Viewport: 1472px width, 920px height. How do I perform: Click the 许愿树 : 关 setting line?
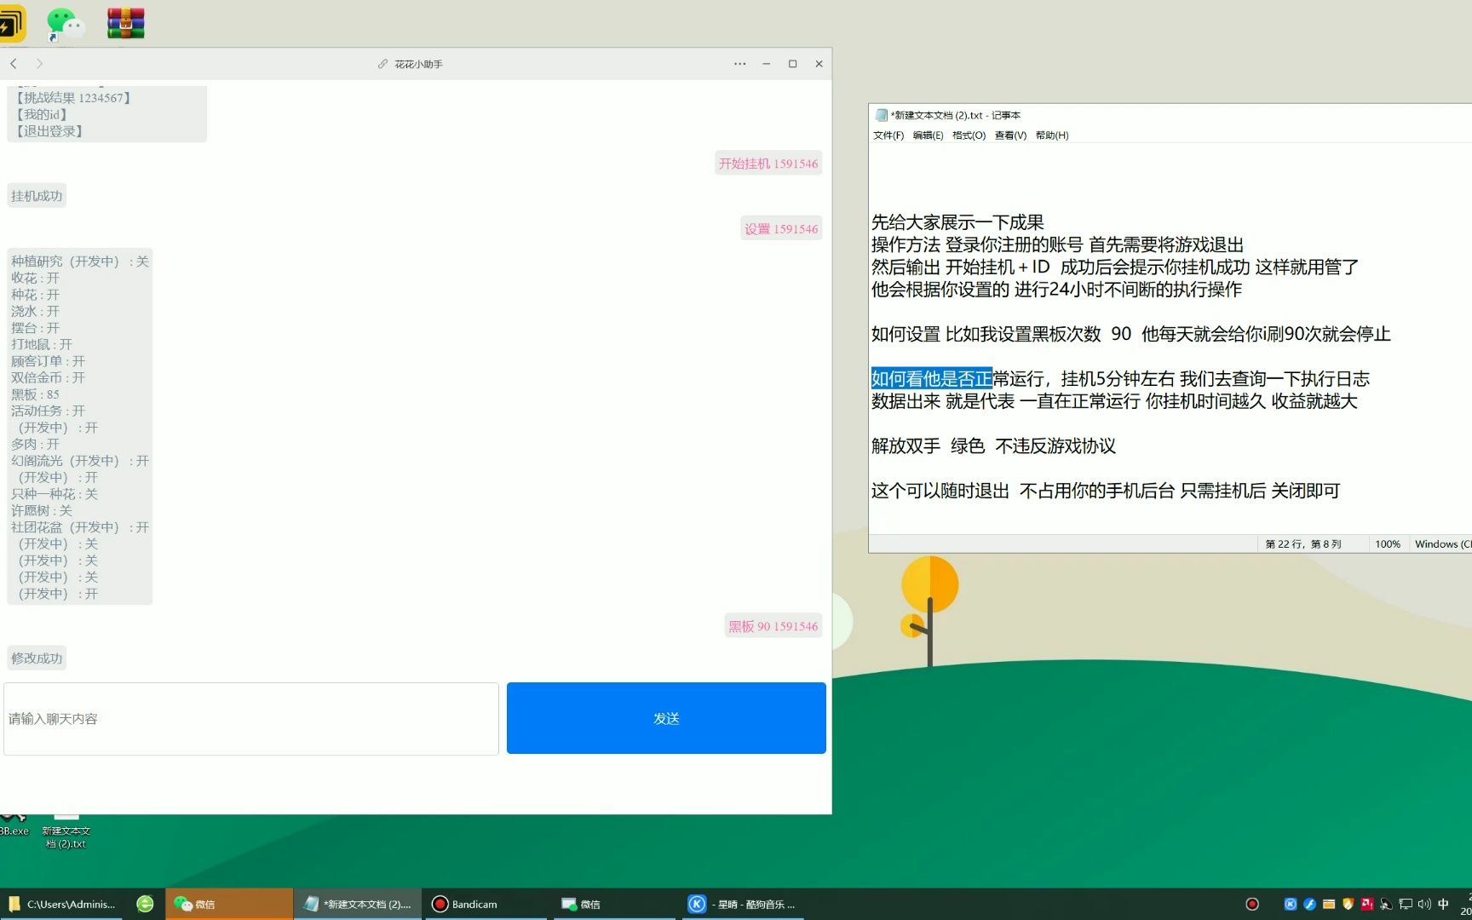[42, 510]
